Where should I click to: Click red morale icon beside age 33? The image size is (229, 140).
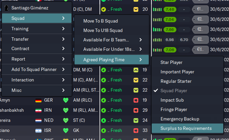point(136,130)
